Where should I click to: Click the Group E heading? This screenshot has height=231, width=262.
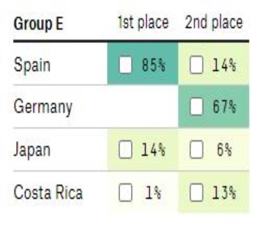point(38,24)
